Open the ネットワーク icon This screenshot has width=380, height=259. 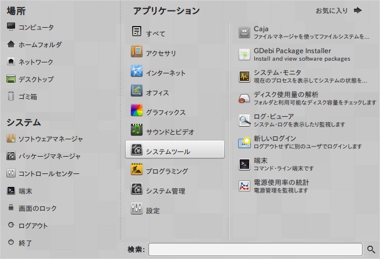coord(11,61)
